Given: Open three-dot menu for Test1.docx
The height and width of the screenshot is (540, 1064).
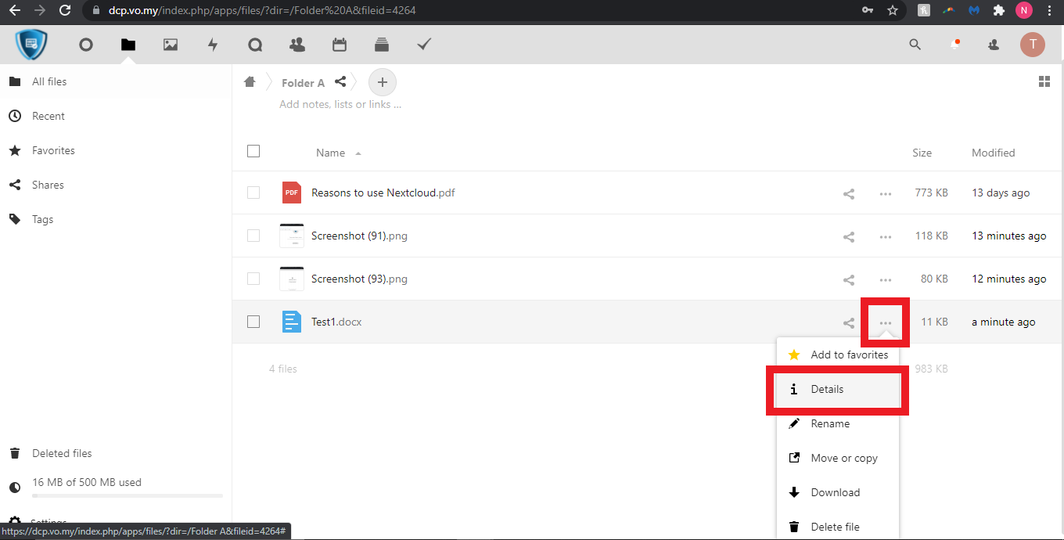Looking at the screenshot, I should tap(886, 322).
